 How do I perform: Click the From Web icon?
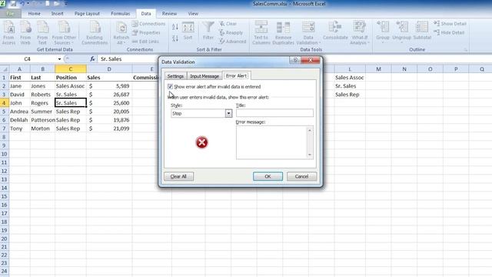[25, 32]
